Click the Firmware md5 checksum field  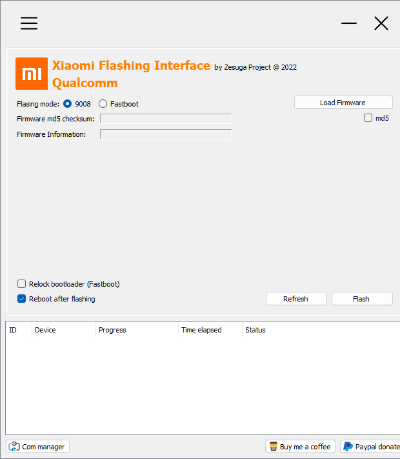coord(166,119)
